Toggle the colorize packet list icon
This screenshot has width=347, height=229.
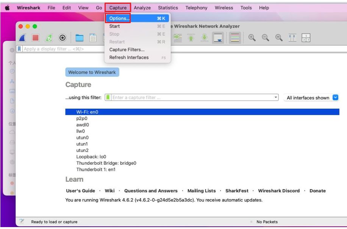[x=235, y=37]
